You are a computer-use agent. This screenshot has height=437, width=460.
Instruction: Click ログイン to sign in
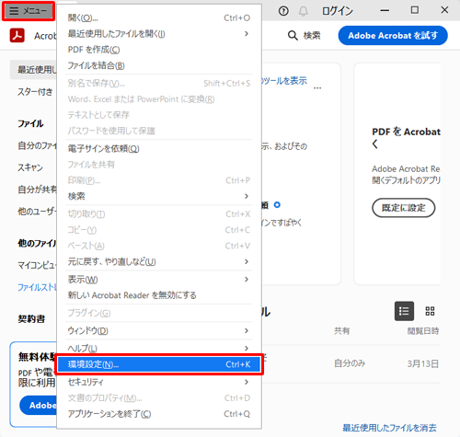338,11
